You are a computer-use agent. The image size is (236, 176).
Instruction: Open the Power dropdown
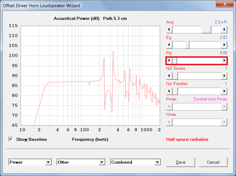30,162
